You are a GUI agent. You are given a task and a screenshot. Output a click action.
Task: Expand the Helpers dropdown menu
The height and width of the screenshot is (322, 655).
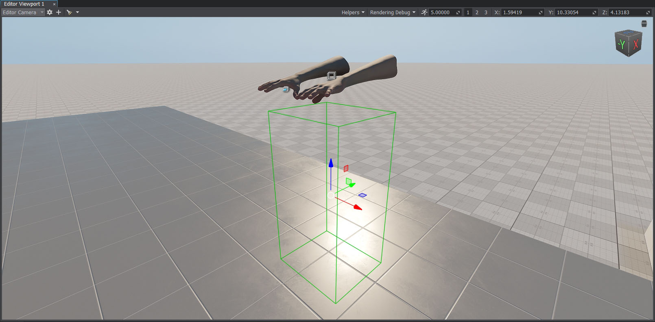[x=353, y=12]
